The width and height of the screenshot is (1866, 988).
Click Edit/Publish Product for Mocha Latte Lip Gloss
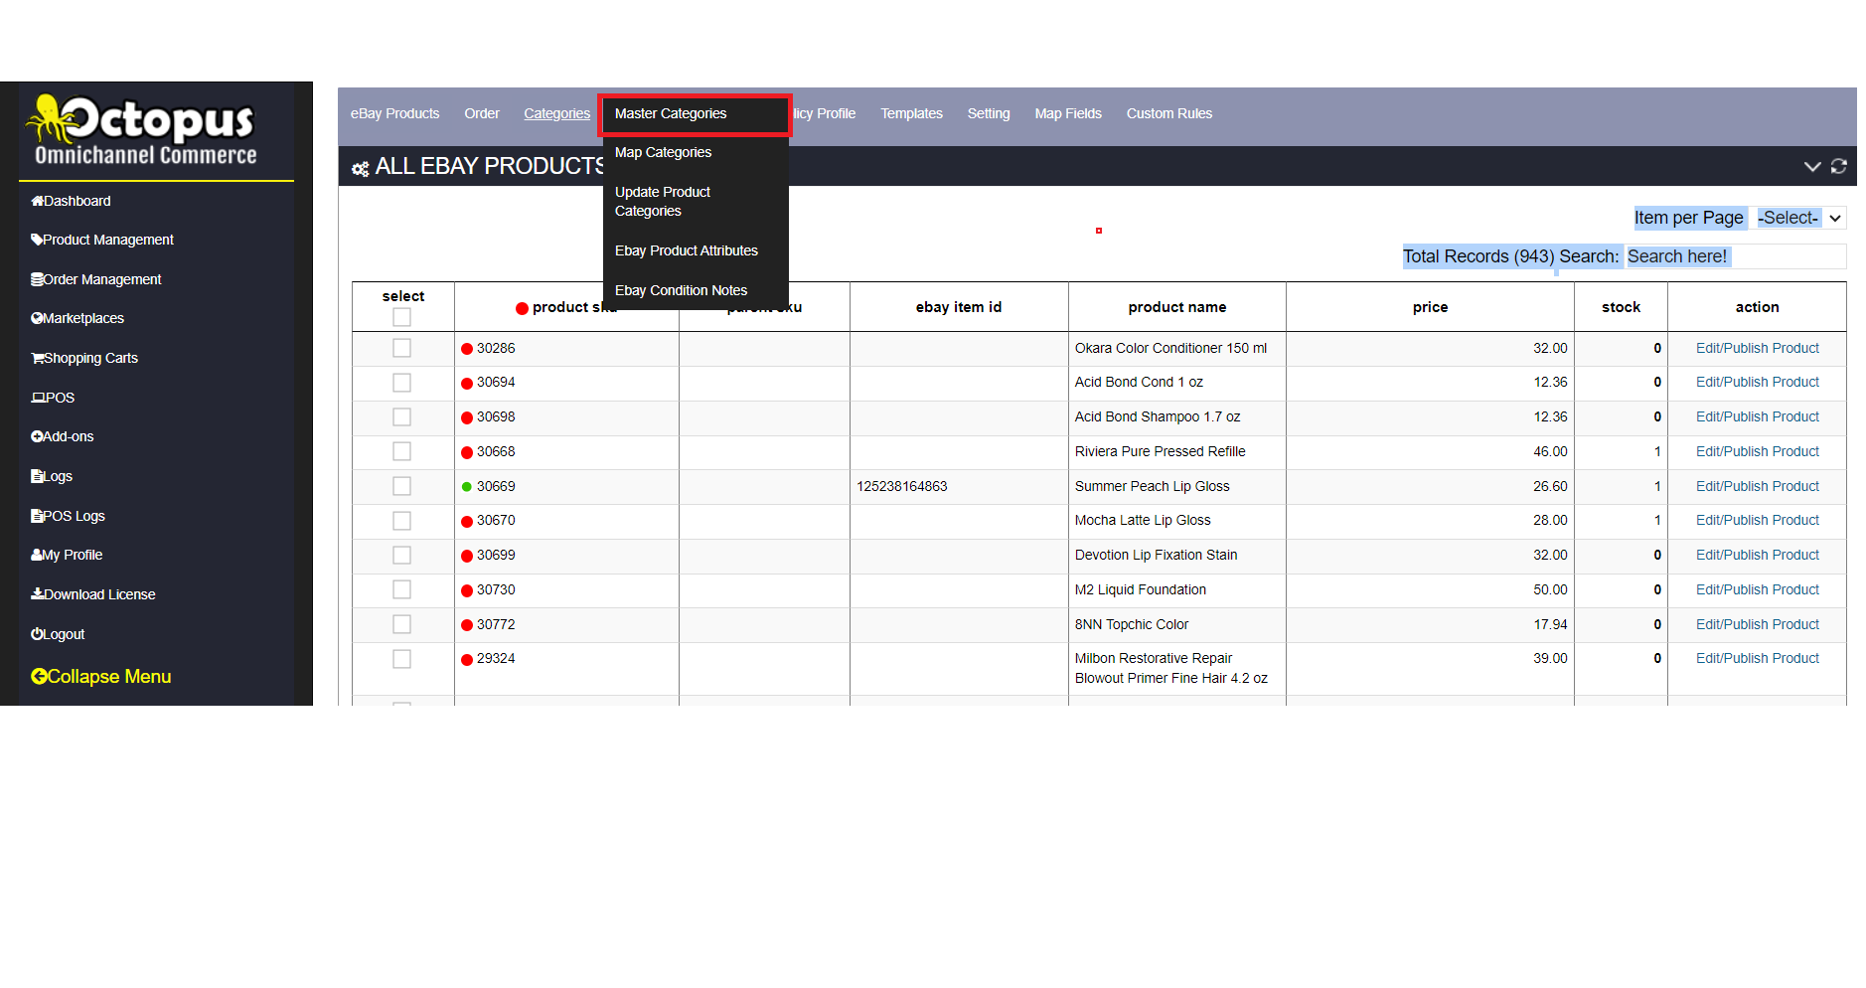(x=1757, y=520)
